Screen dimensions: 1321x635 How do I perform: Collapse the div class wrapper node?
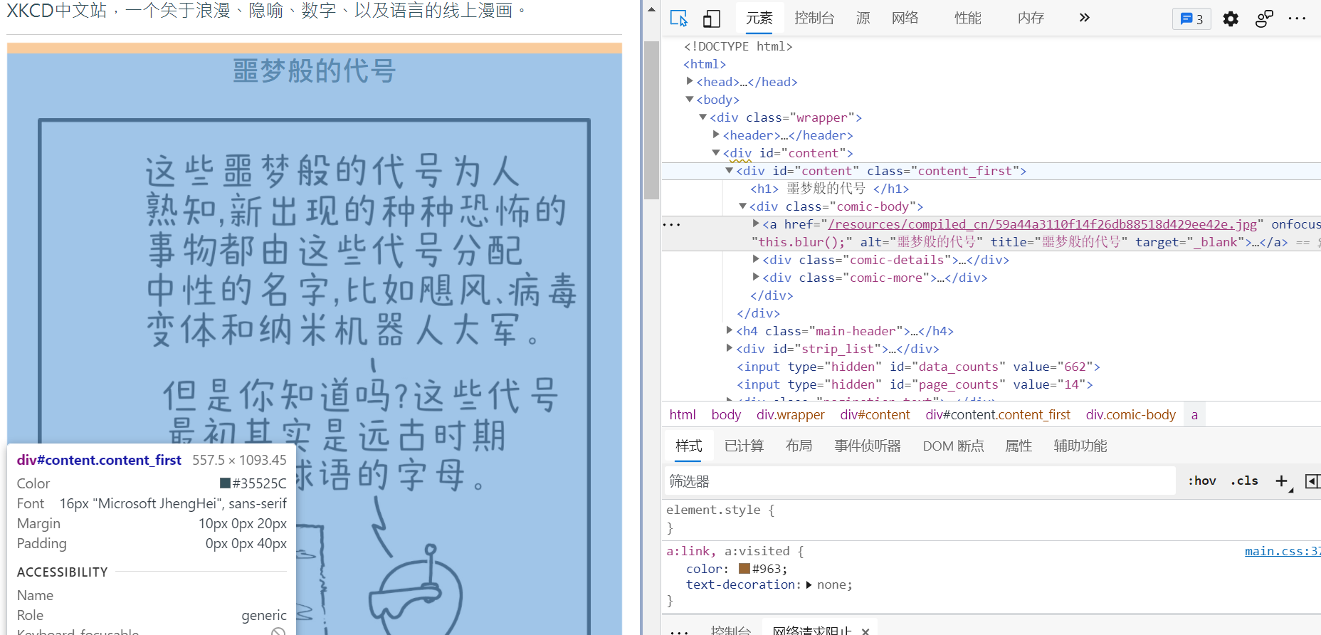click(703, 117)
